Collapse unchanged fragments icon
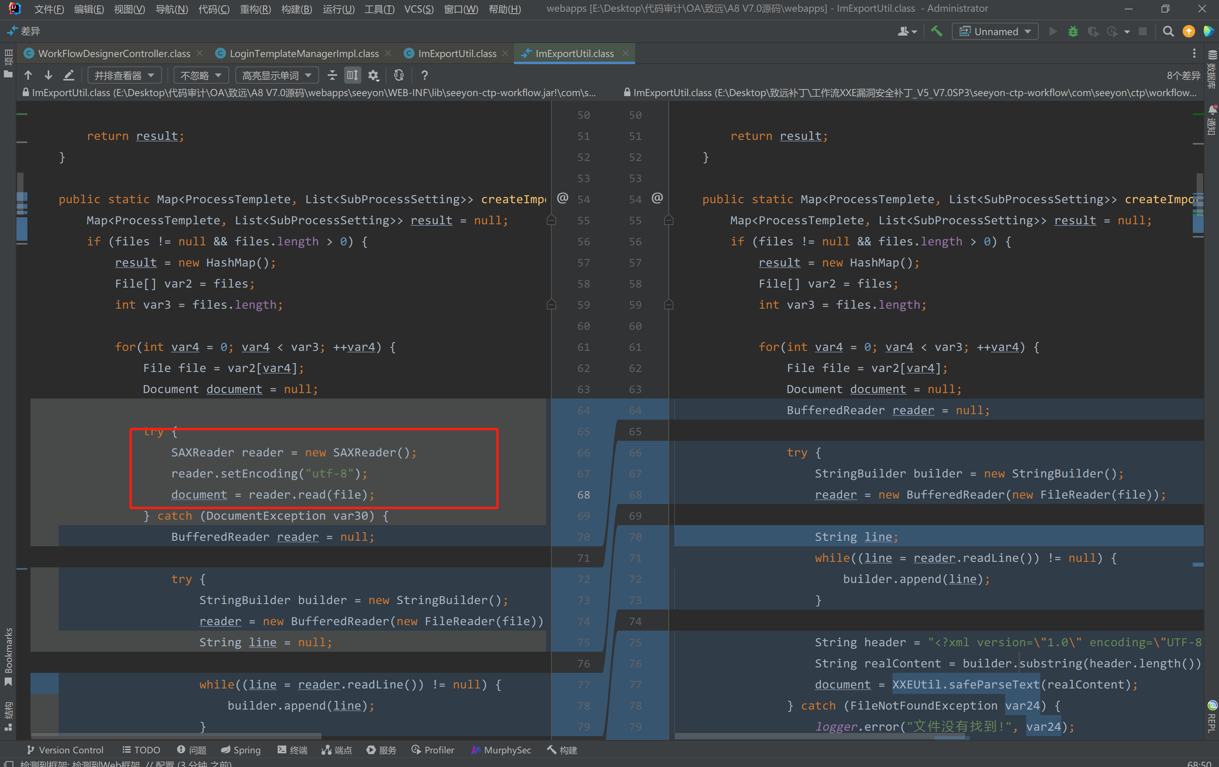The image size is (1219, 767). click(332, 75)
